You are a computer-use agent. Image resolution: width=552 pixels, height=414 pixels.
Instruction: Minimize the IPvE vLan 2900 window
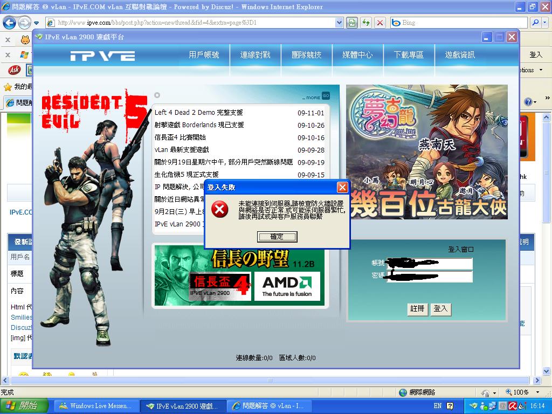pos(486,37)
